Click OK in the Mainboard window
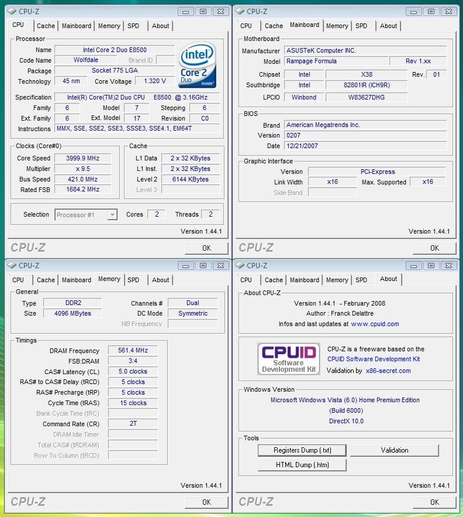This screenshot has height=517, width=463. (x=434, y=248)
